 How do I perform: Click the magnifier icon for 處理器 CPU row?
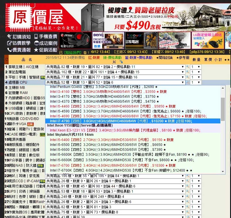pos(187,82)
